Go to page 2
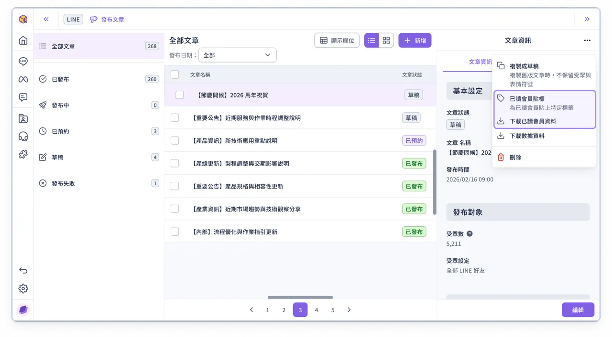Screen dimensions: 612x337 [x=284, y=310]
